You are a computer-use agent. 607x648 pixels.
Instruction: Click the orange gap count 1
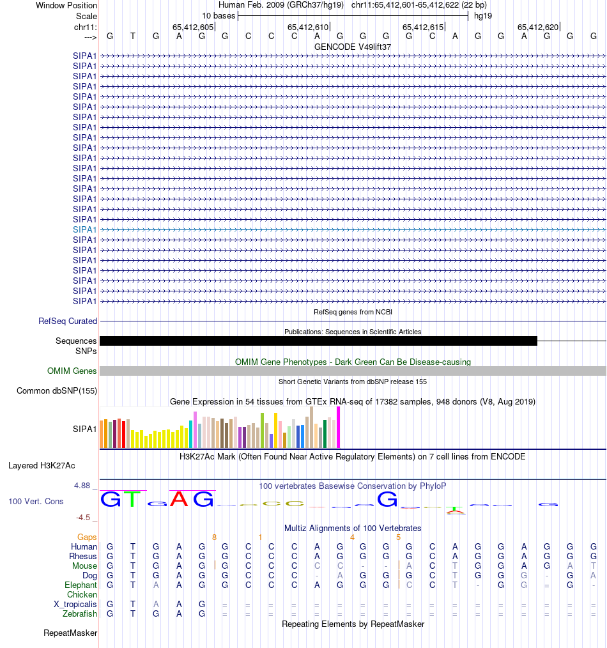point(260,537)
